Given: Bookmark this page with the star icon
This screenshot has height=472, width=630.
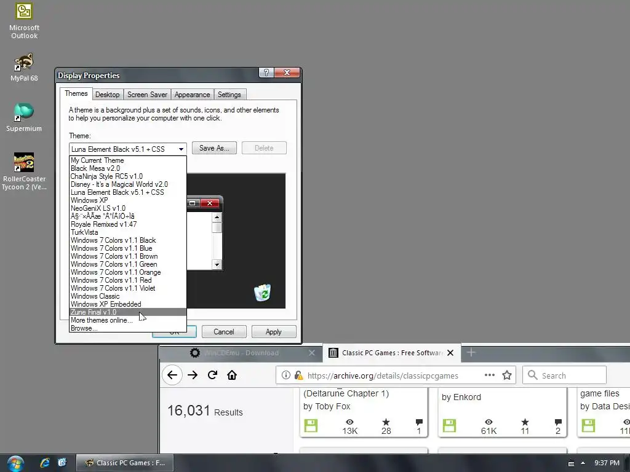Looking at the screenshot, I should pyautogui.click(x=507, y=376).
